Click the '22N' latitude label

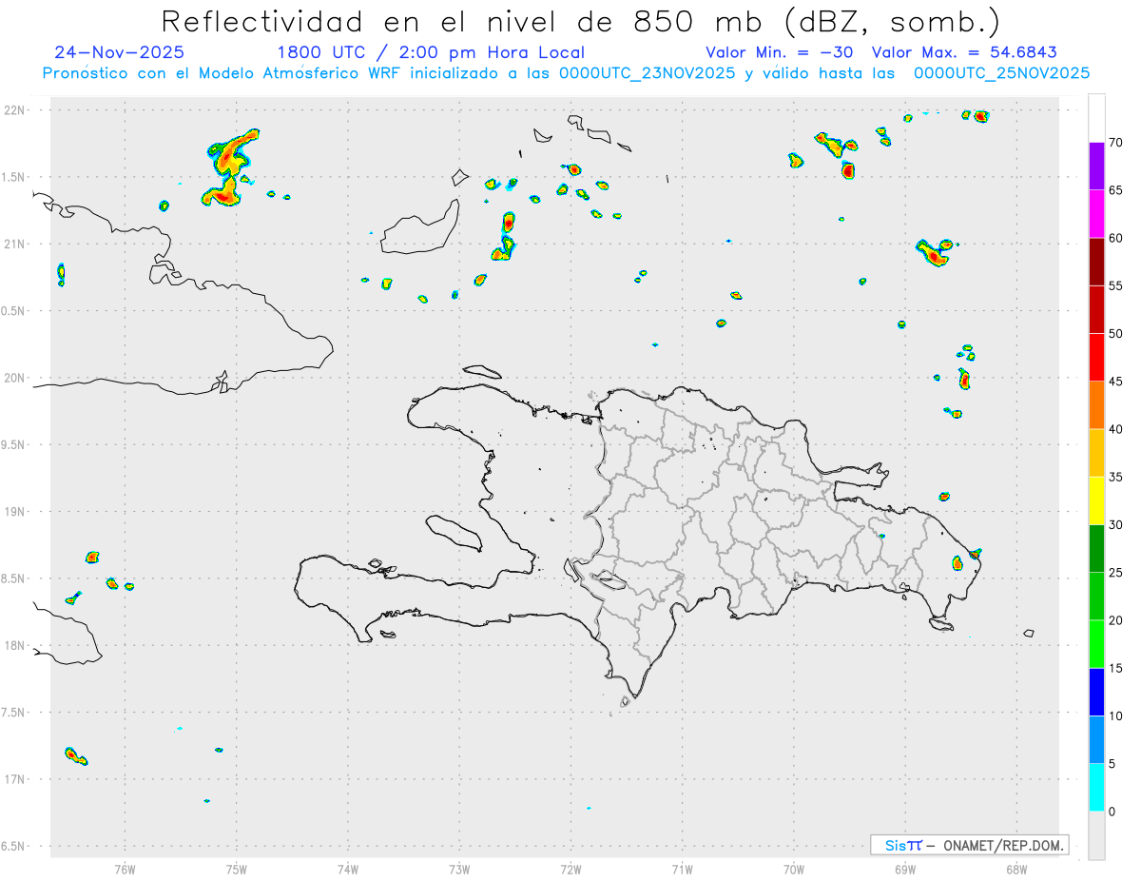(15, 110)
